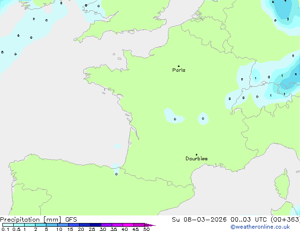Viewport: 300px width, 231px height.
Task: Open the weatheronline.co.uk copyright link
Action: click(x=260, y=227)
